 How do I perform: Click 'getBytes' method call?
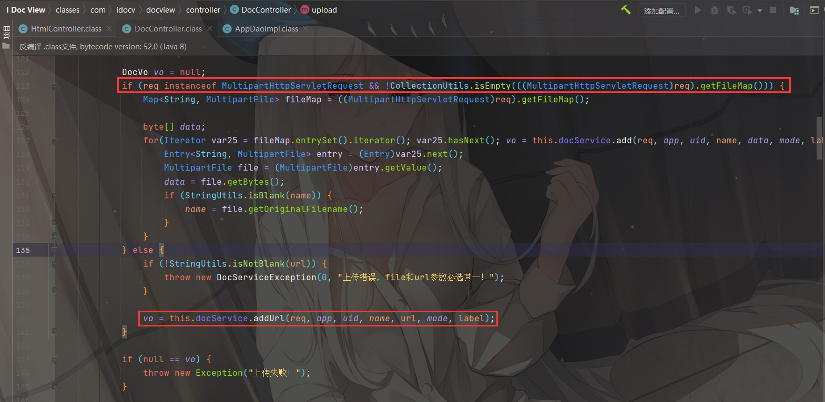tap(248, 182)
